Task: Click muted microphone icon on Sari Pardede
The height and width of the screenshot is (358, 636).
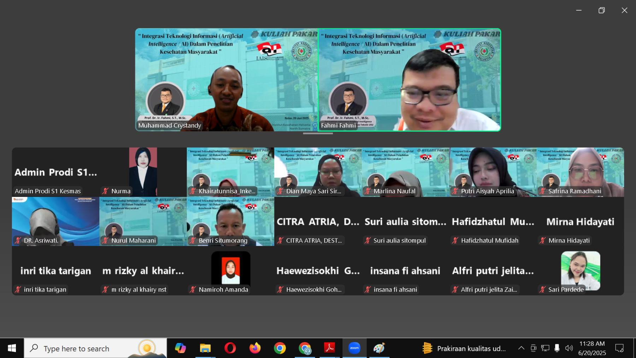Action: click(x=542, y=290)
